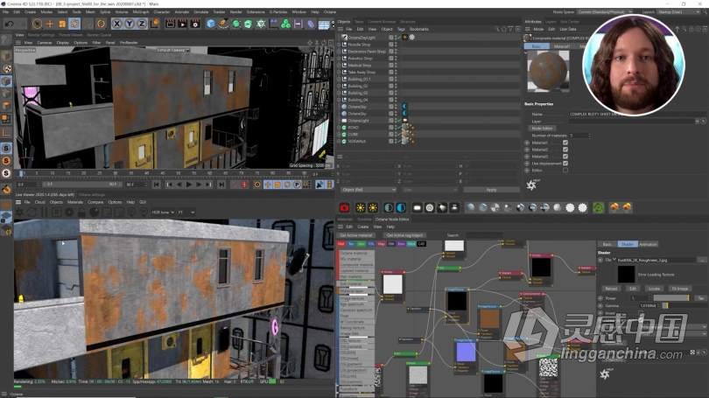Viewport: 709px width, 398px height.
Task: Click the Go to Start playback button
Action: pyautogui.click(x=157, y=185)
